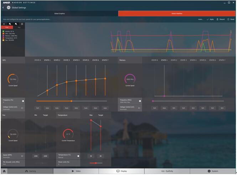
Task: Click the Global Settings globe icon
Action: pos(9,7)
